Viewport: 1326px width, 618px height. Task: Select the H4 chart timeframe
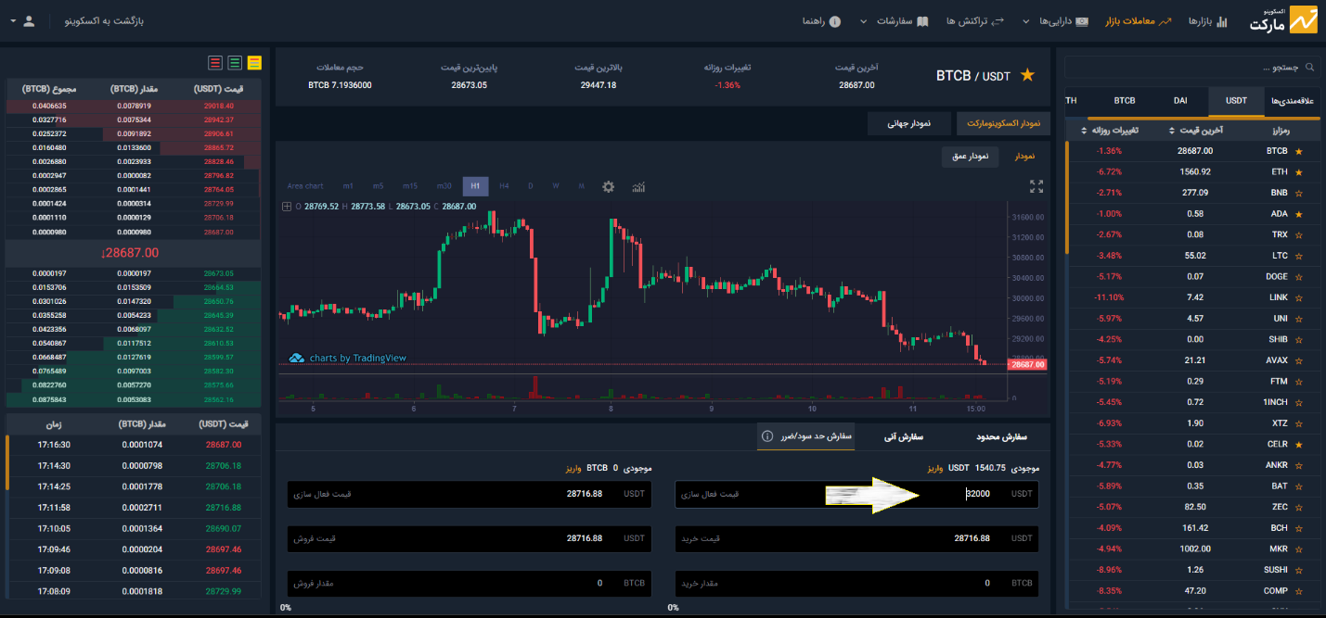[504, 186]
